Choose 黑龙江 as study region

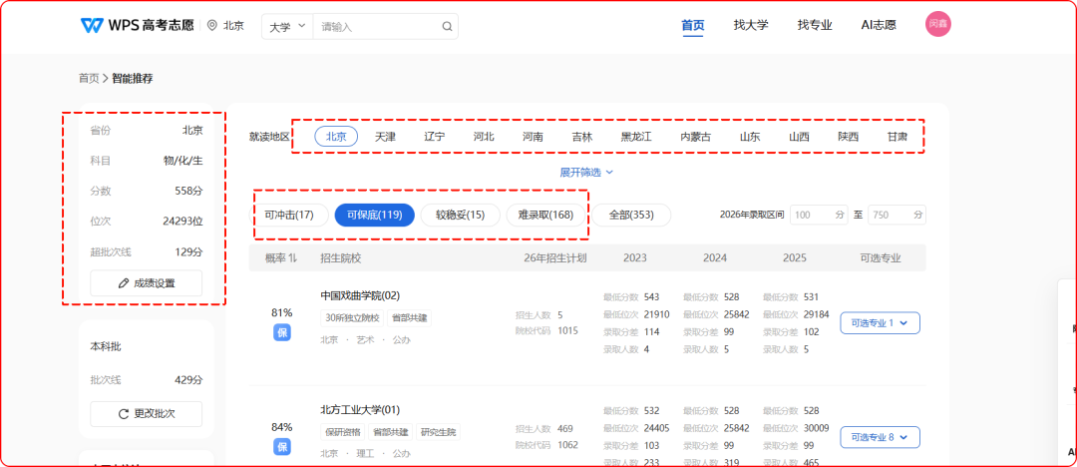coord(636,137)
